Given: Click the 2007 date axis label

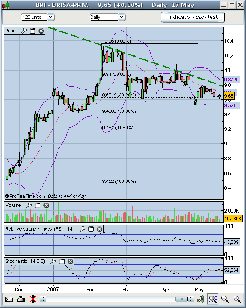Looking at the screenshot, I should click(53, 290).
